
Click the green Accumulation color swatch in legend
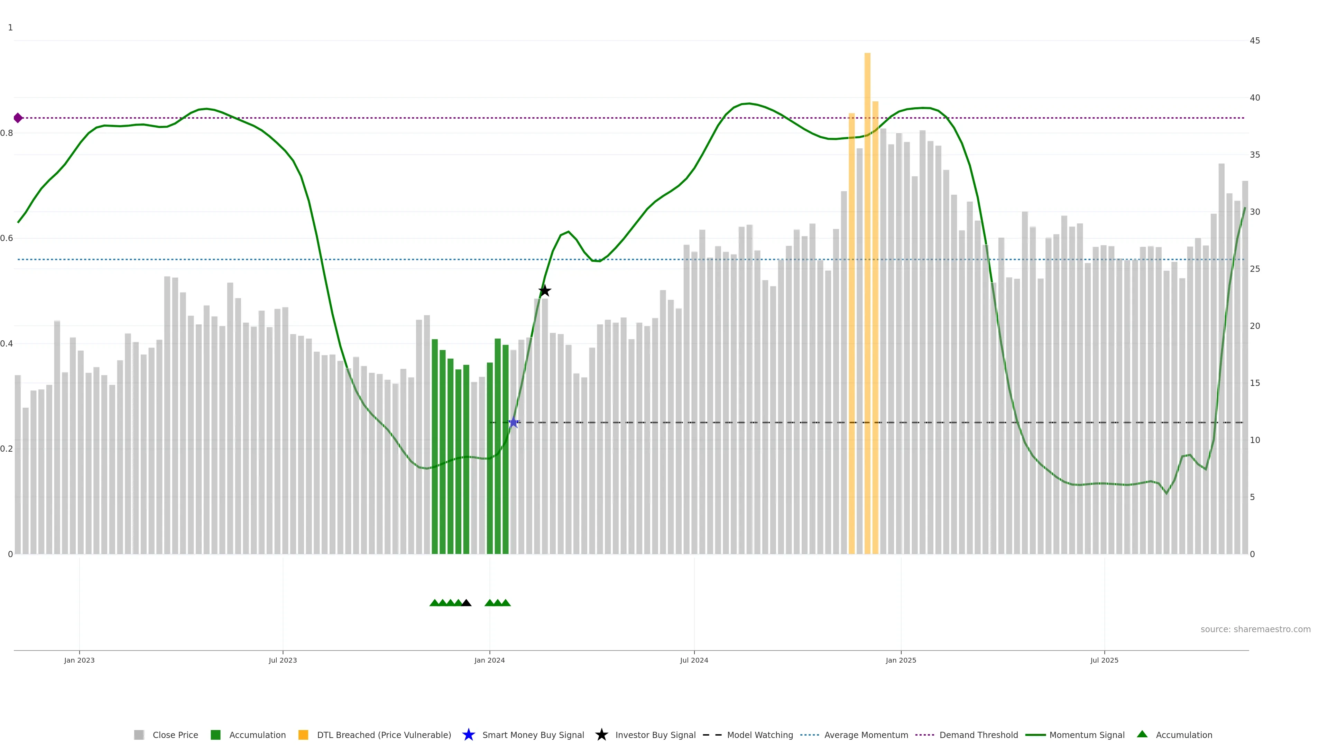(x=215, y=735)
